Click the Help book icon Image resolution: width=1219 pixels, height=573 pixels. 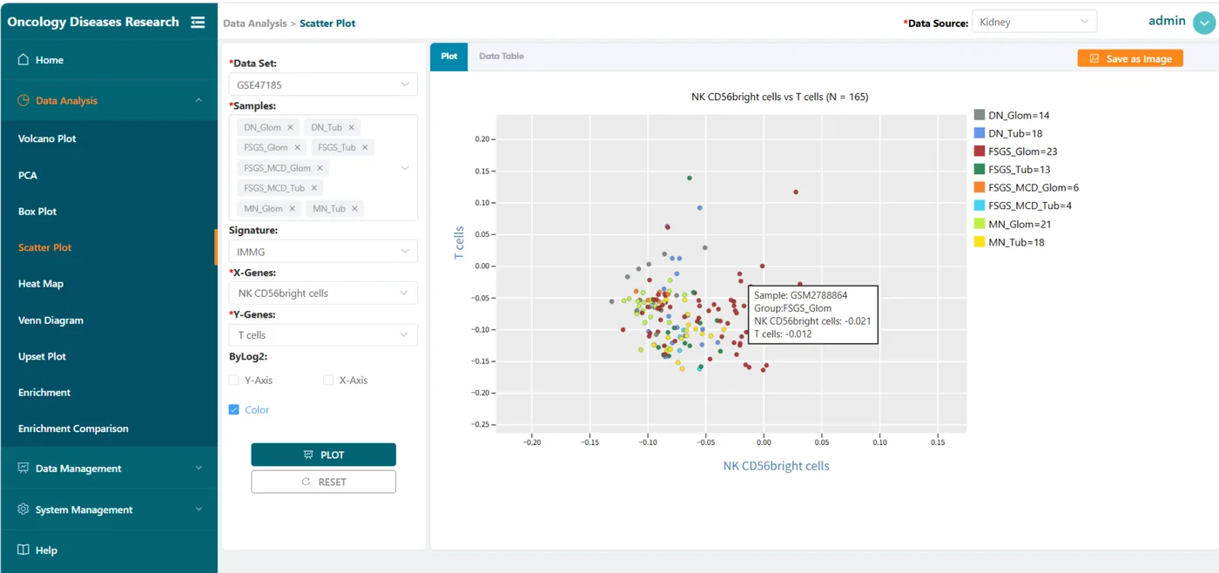coord(24,549)
